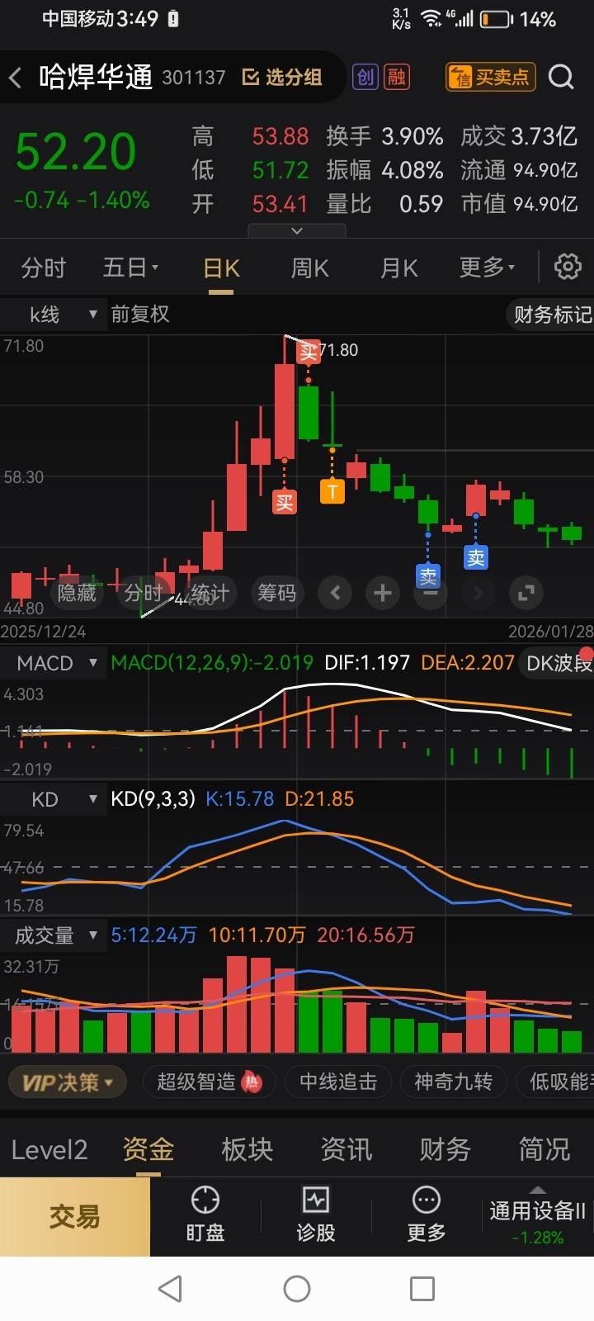Open 选分组 group selector

pos(281,78)
